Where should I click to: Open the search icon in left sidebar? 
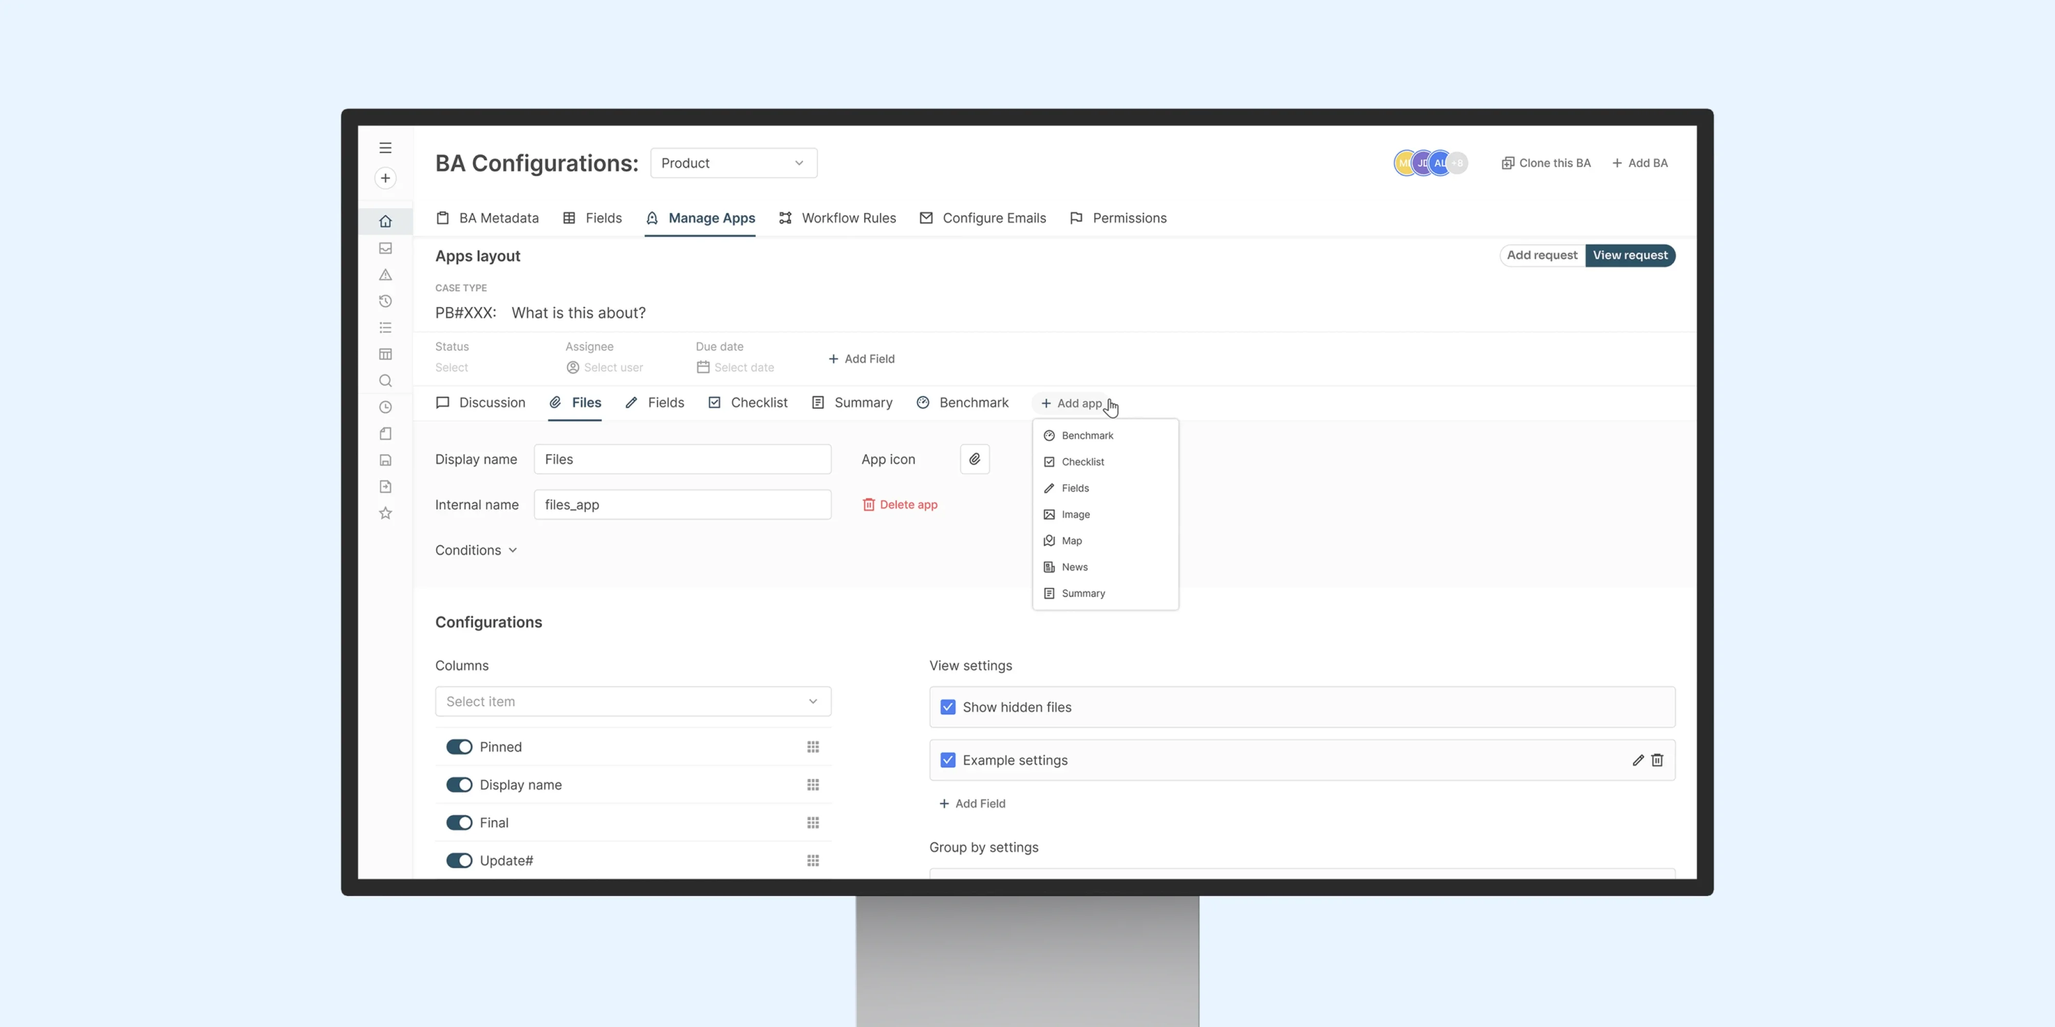tap(385, 381)
